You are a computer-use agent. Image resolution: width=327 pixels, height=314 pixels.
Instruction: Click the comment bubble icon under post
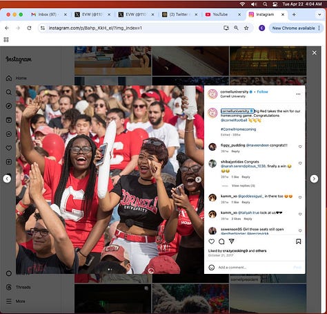coord(221,241)
